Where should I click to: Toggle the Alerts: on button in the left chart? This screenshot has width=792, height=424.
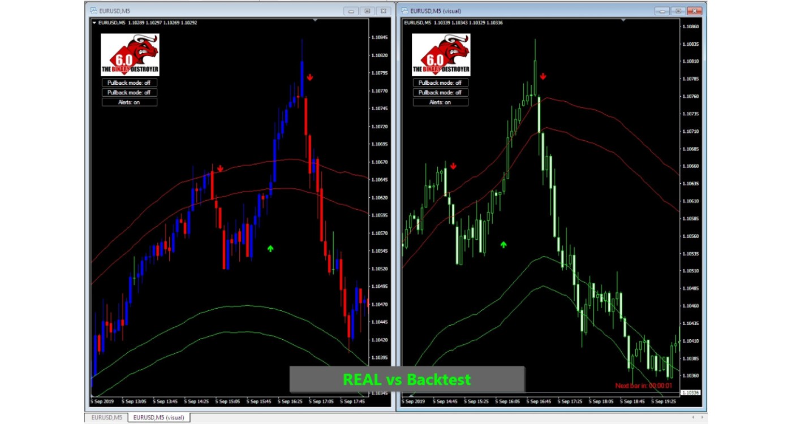[130, 102]
